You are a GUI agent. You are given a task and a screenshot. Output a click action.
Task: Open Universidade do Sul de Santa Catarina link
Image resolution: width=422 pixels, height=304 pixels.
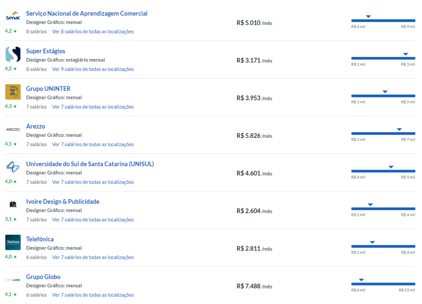coord(90,164)
